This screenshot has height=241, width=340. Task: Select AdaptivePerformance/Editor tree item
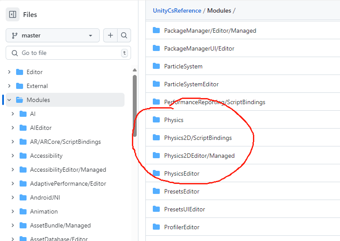68,183
